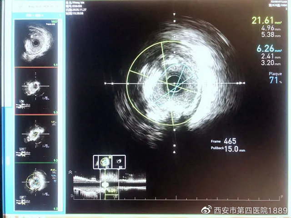Click the Frame 465 indicator
Viewport: 291px width, 218px height.
coord(229,141)
